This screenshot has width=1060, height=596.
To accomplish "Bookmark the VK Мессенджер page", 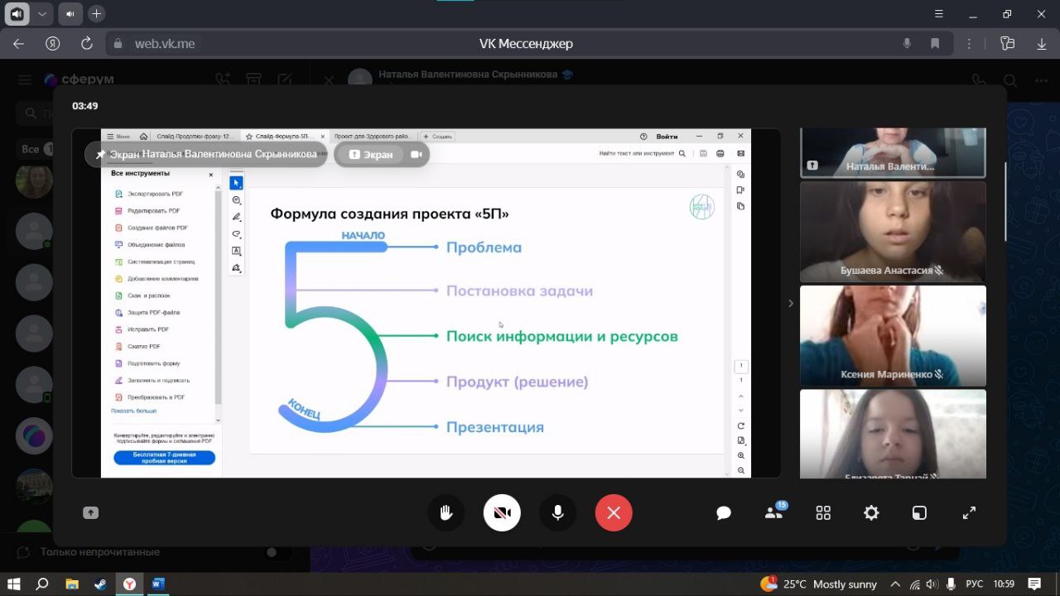I will click(x=935, y=43).
